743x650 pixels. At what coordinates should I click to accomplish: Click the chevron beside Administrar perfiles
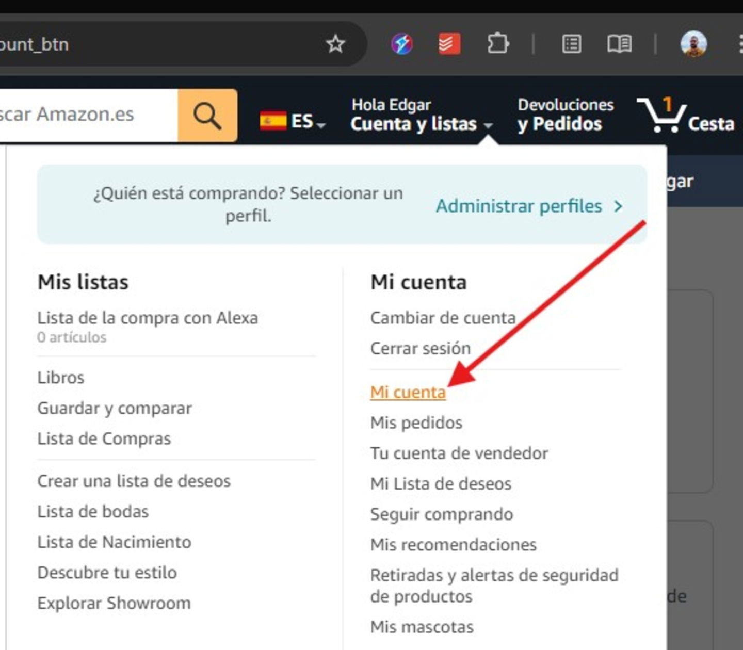[x=618, y=206]
